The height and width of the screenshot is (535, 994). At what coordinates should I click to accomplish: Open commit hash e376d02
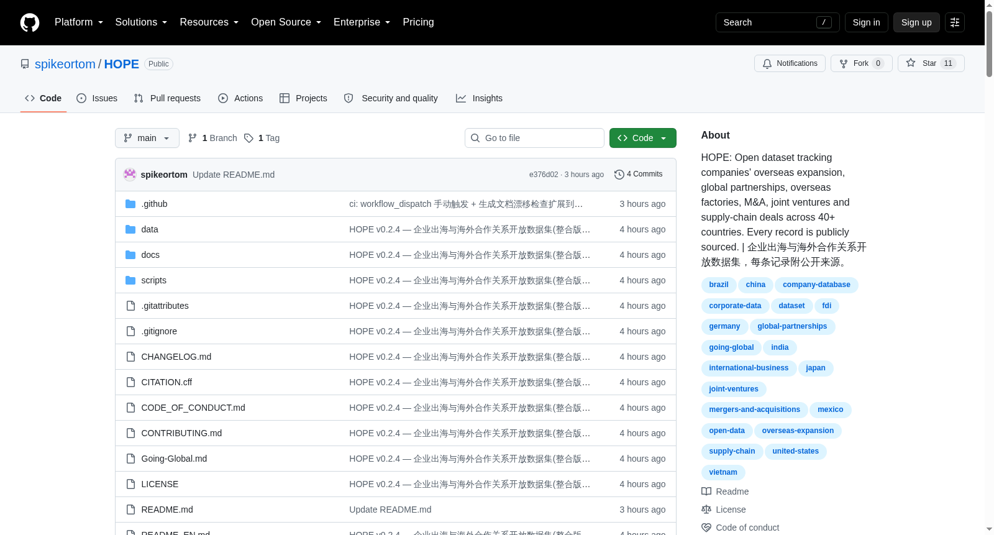pyautogui.click(x=544, y=175)
